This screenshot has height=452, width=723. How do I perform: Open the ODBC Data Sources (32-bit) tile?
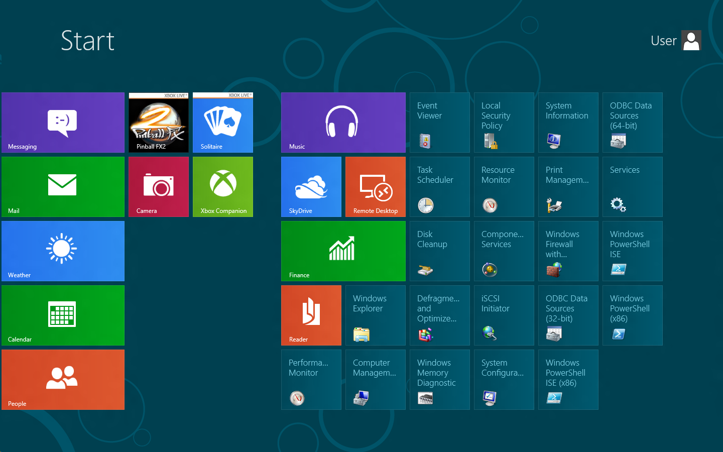(568, 315)
